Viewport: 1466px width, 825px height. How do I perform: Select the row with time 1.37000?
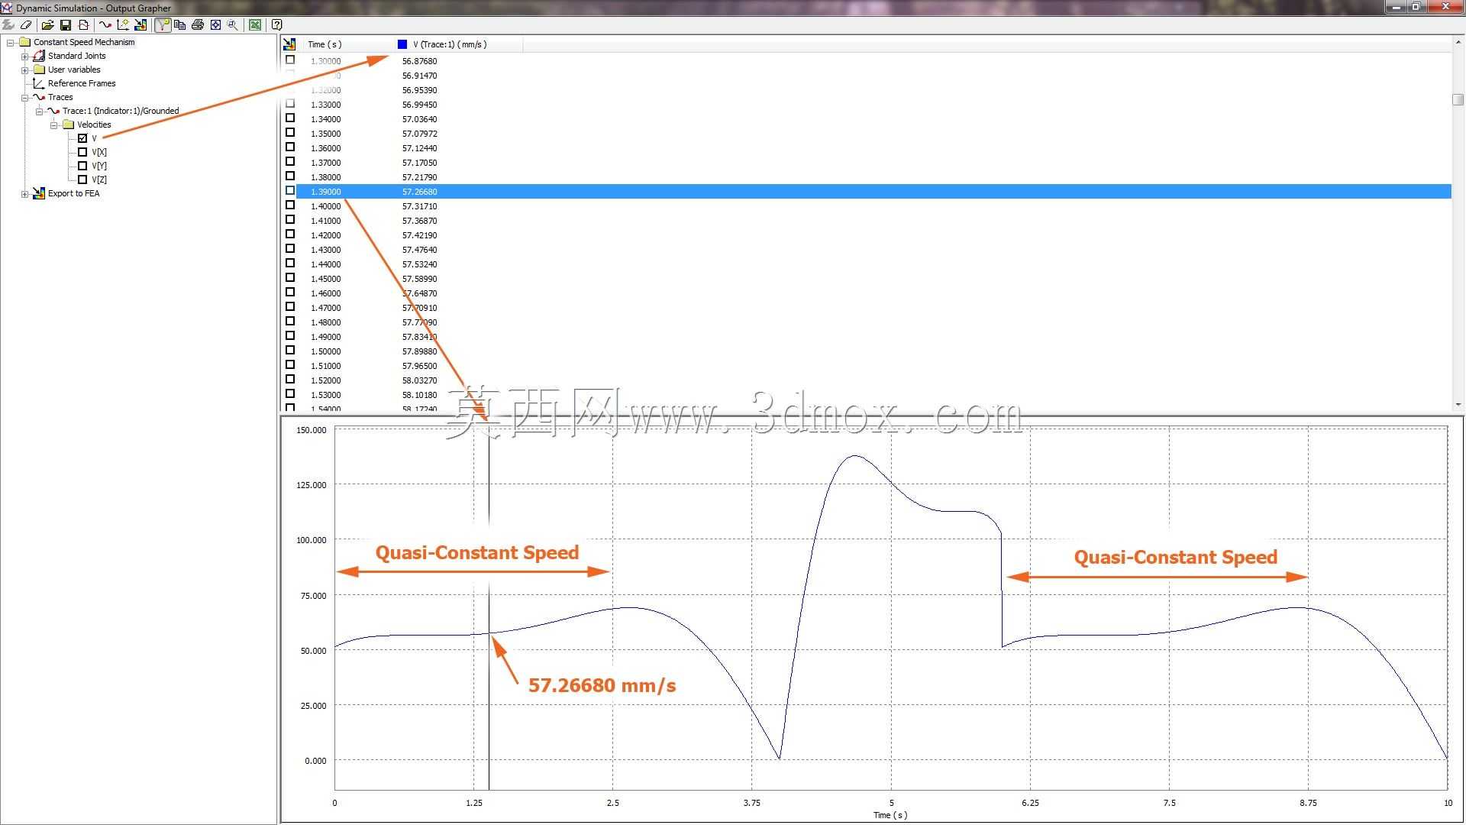point(873,162)
